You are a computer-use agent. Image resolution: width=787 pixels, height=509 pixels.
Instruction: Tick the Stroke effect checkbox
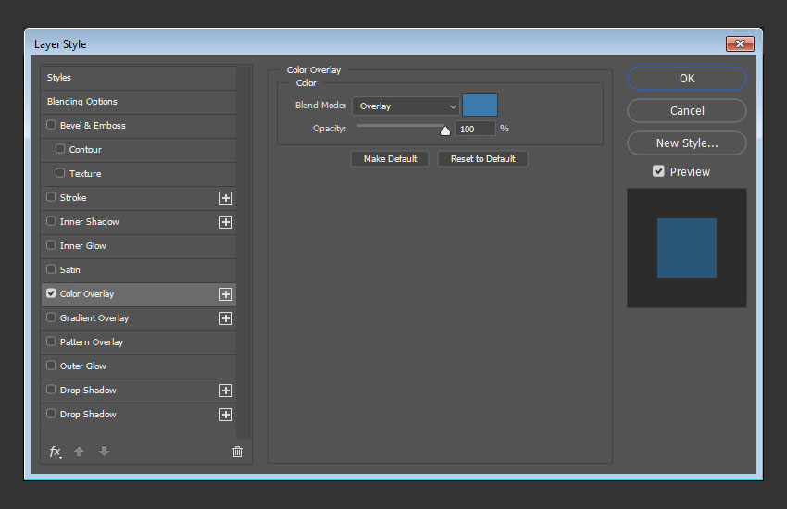tap(51, 196)
